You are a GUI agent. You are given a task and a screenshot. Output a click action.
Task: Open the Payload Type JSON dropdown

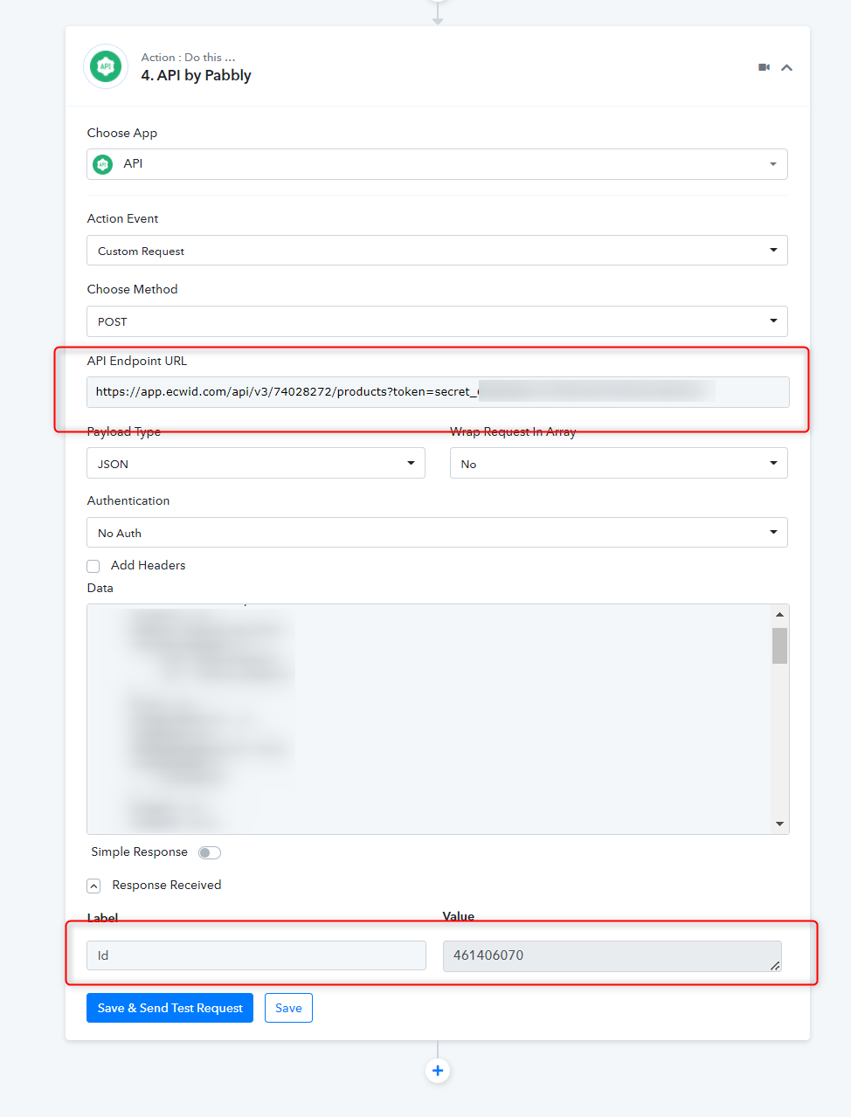(x=256, y=464)
